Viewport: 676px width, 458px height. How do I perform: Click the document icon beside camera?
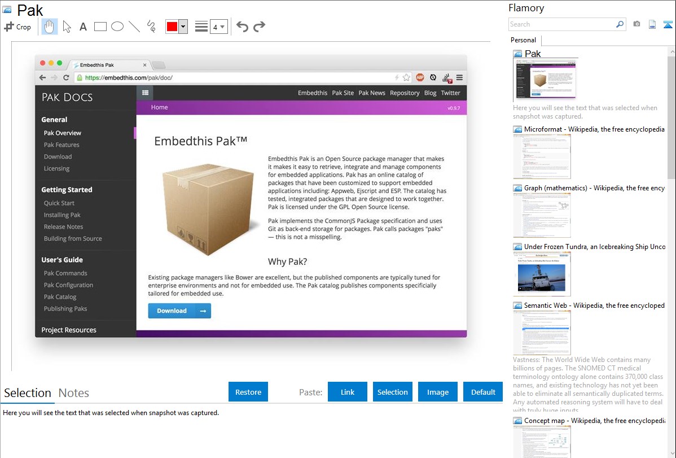coord(652,24)
